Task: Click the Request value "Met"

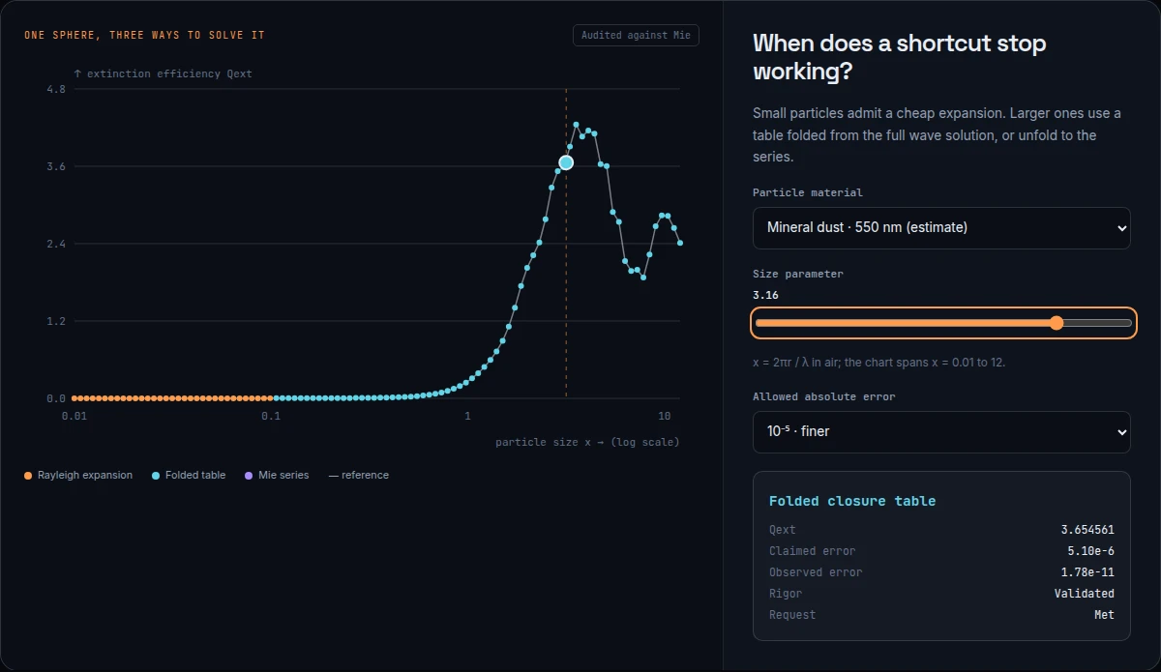Action: click(1104, 615)
